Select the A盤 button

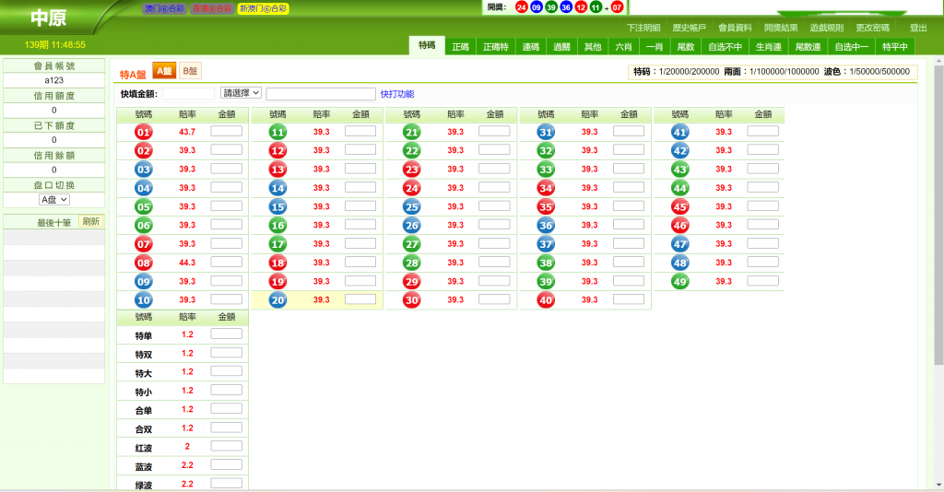[164, 71]
